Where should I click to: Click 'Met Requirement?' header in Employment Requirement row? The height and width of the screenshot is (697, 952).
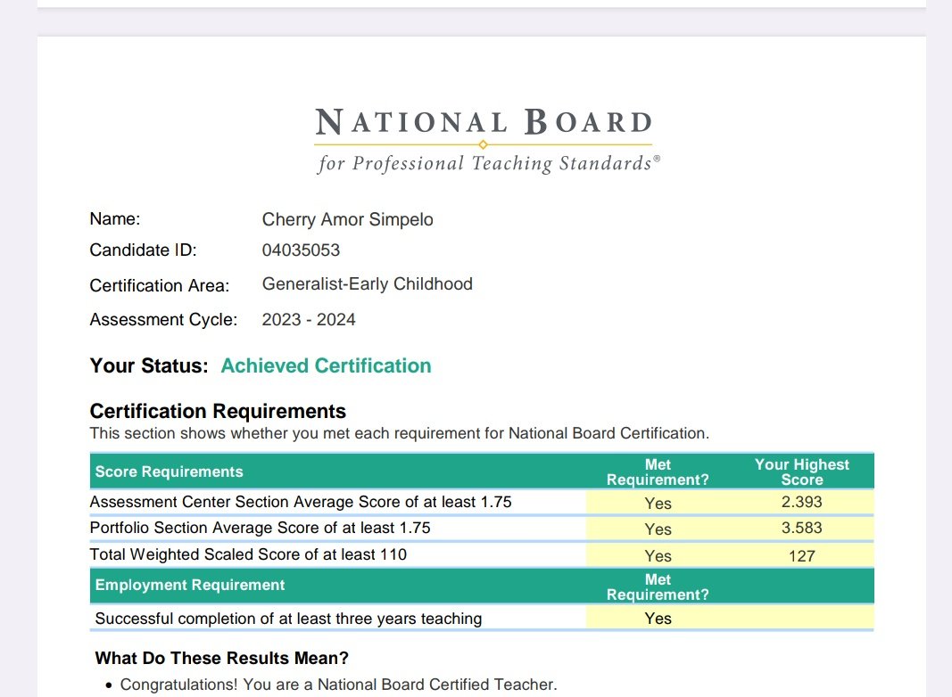[658, 587]
